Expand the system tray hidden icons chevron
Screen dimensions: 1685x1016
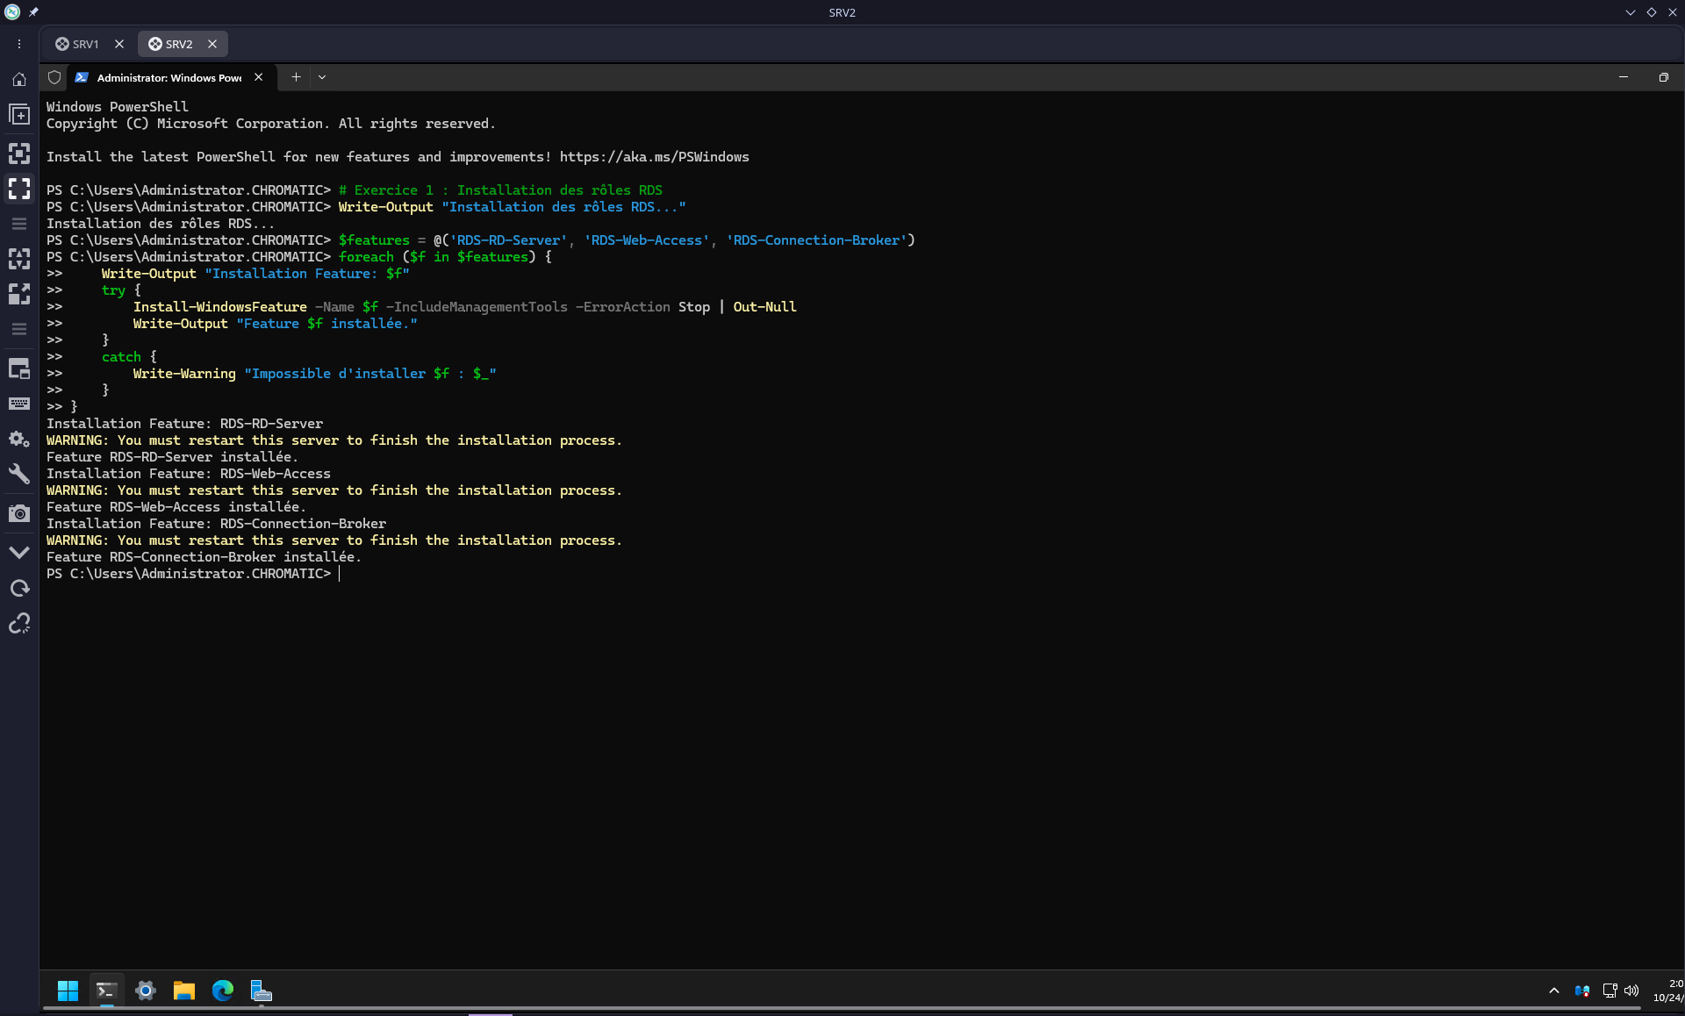1553,991
